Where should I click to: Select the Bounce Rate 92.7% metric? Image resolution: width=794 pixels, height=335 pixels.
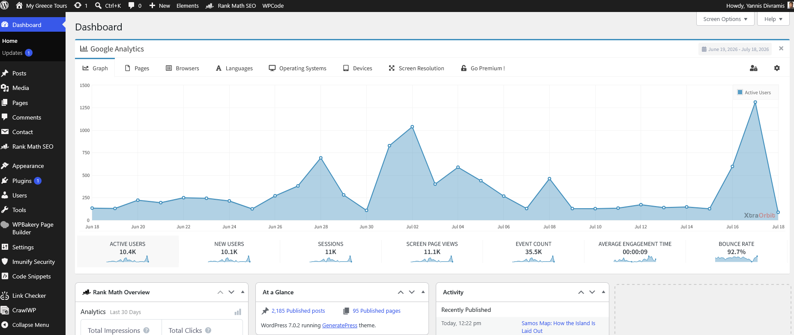(x=737, y=251)
